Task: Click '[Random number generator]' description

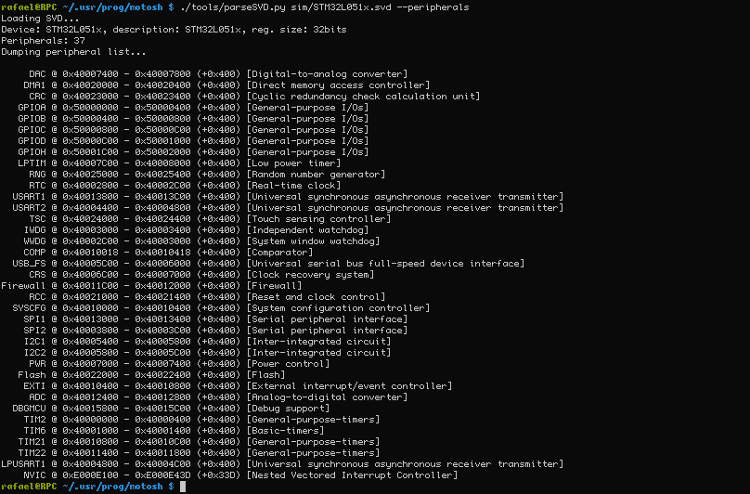Action: pos(316,175)
